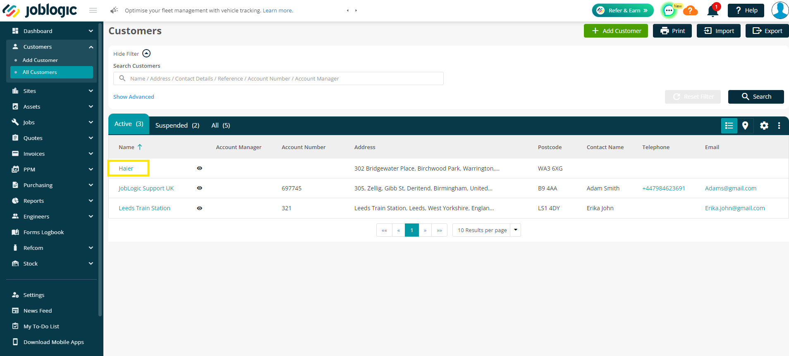This screenshot has height=356, width=789.
Task: Open the three-dot more options menu
Action: pos(779,126)
